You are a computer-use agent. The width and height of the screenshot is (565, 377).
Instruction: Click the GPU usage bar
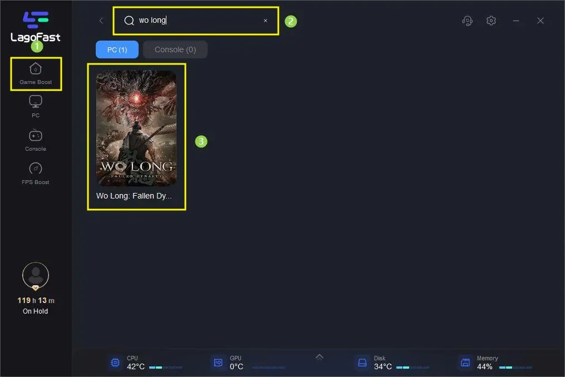268,368
